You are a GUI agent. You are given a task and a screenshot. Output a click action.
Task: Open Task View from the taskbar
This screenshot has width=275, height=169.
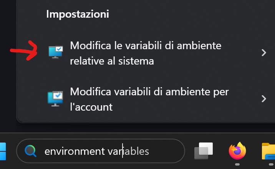(x=204, y=151)
